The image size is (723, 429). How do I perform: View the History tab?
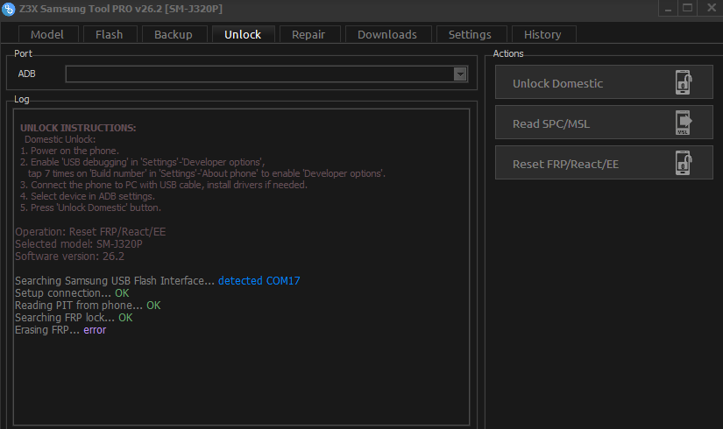tap(542, 34)
